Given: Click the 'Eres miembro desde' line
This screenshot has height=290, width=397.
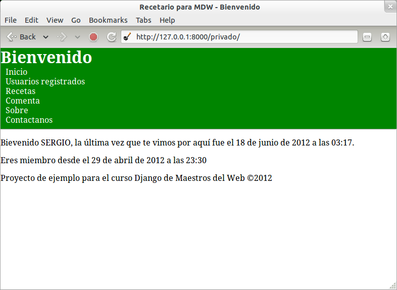Looking at the screenshot, I should (x=104, y=160).
